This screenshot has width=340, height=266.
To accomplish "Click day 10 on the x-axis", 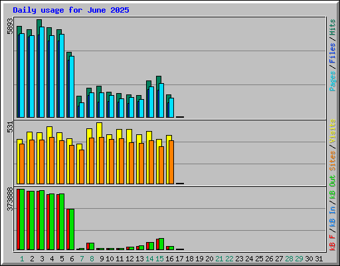I will click(110, 259).
